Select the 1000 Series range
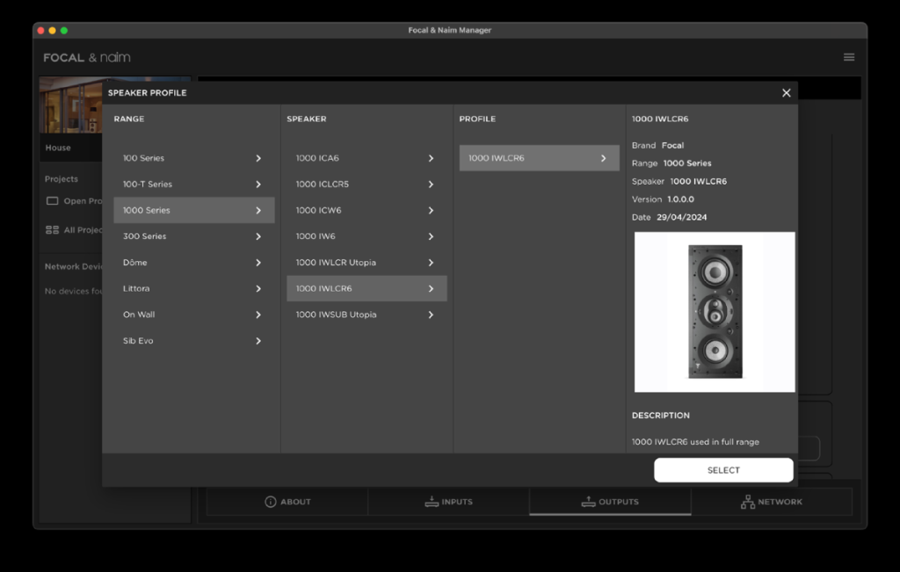This screenshot has width=900, height=572. (x=194, y=210)
